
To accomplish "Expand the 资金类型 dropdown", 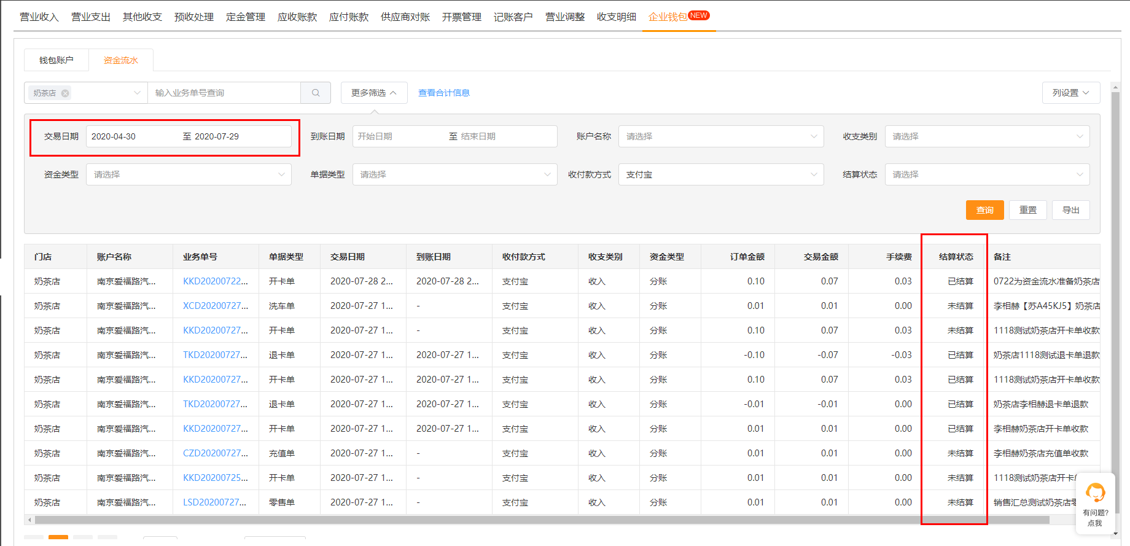I will tap(189, 174).
